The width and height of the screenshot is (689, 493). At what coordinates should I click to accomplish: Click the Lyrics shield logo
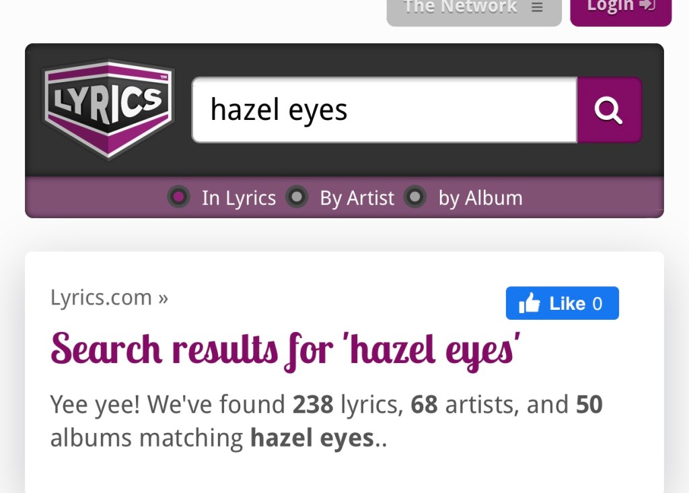pos(109,109)
